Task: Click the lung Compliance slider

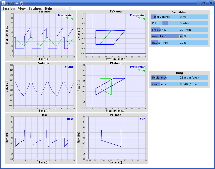Action: (179, 84)
